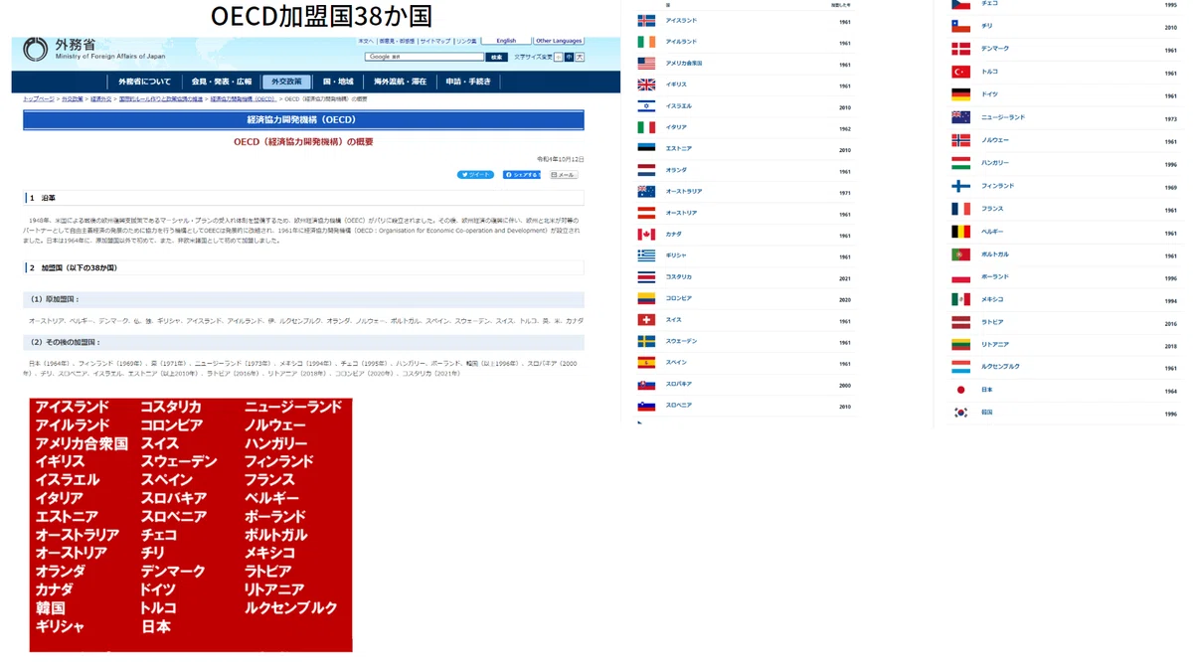Open the 海外渡航・滞在 menu
Image resolution: width=1193 pixels, height=672 pixels.
click(x=401, y=82)
